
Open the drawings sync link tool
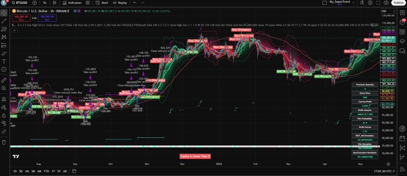[4, 131]
